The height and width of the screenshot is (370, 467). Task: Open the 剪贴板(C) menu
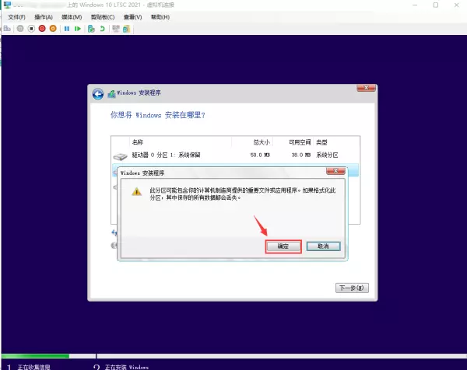tap(103, 17)
